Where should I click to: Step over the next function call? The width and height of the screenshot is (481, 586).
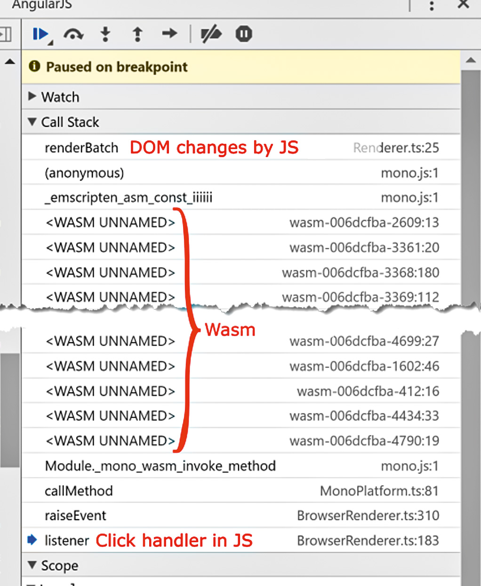pos(73,34)
